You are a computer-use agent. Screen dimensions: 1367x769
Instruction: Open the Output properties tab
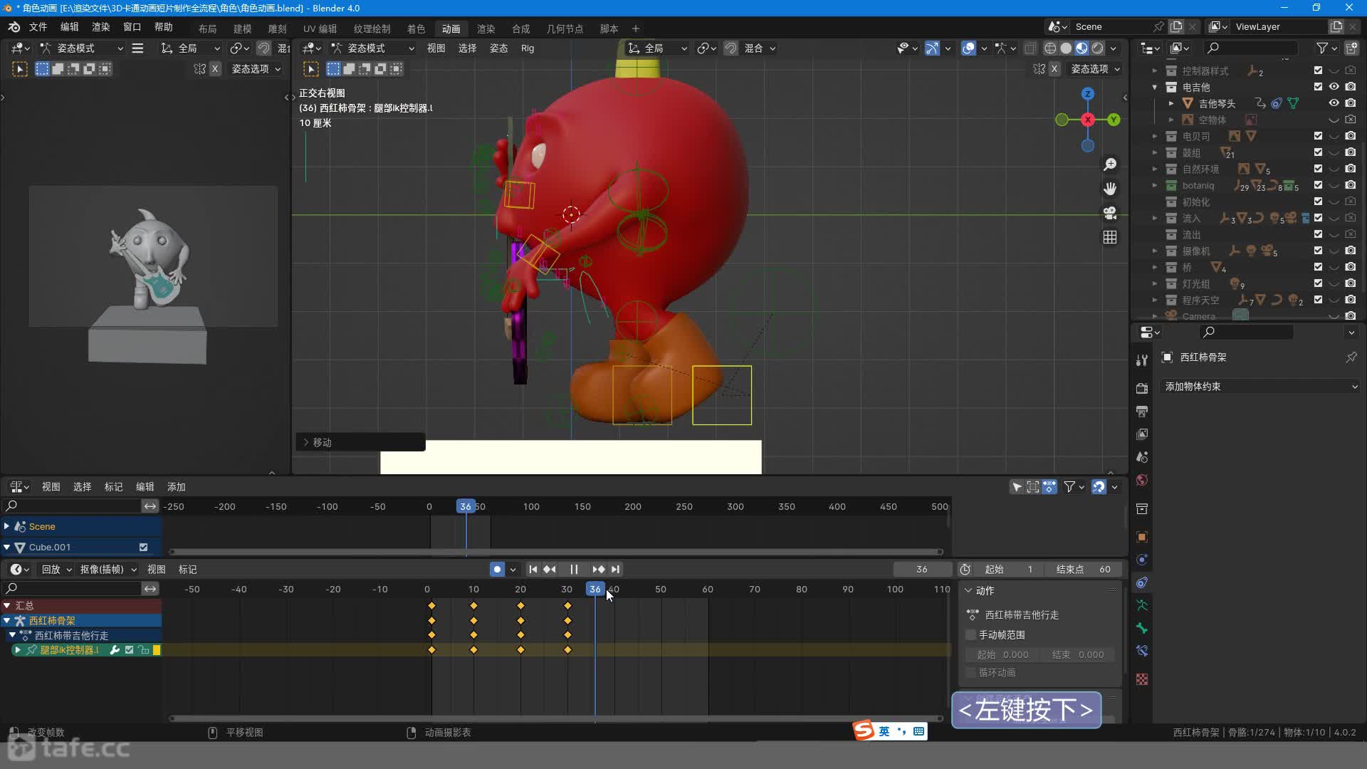1142,412
